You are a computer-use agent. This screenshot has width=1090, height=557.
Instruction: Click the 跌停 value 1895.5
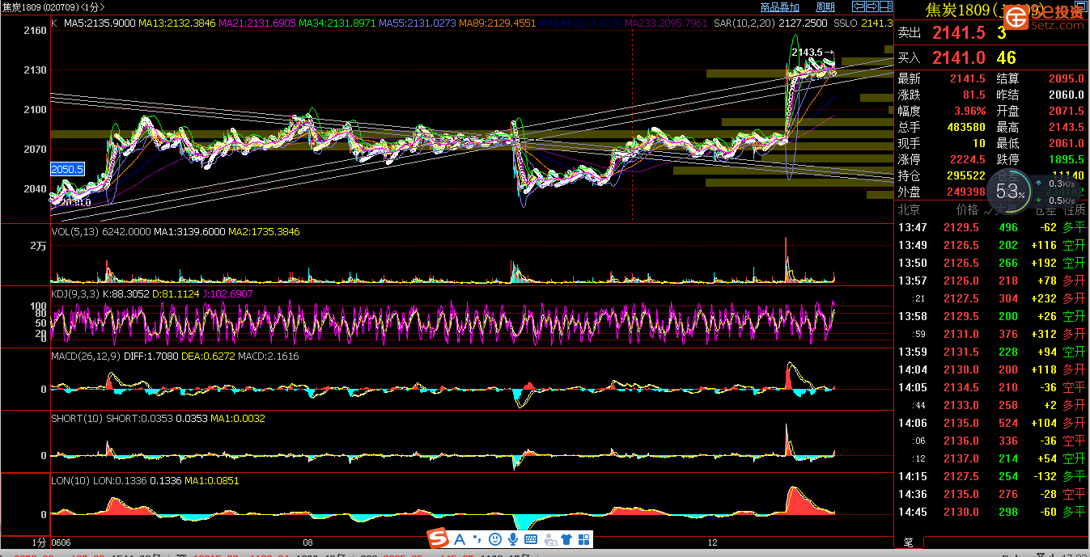1066,159
